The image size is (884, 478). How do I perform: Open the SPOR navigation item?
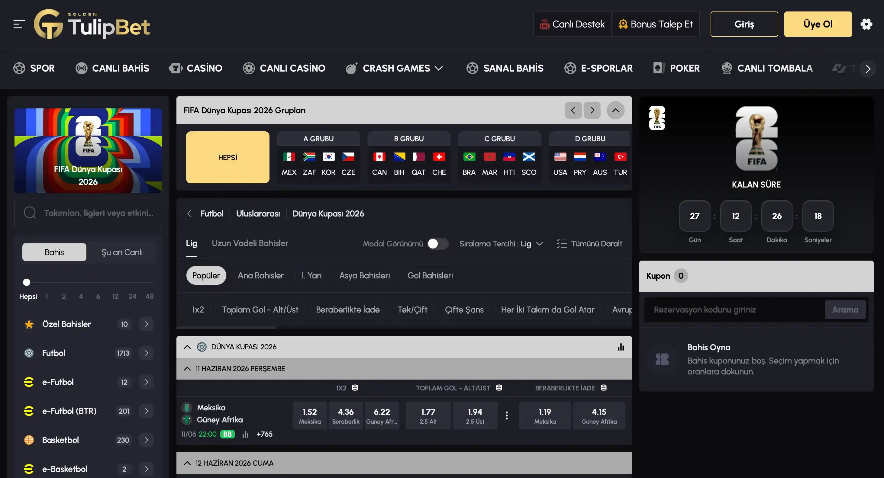pyautogui.click(x=34, y=68)
